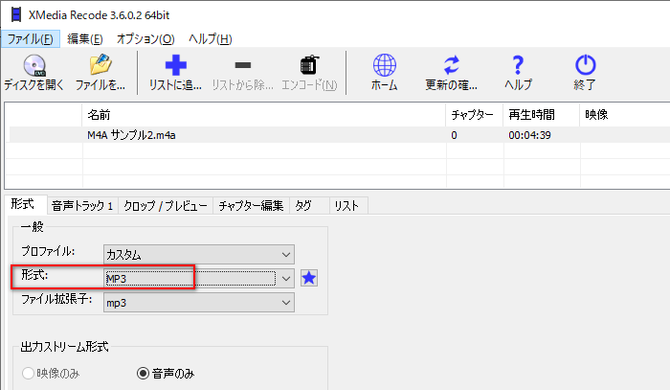The image size is (670, 390).
Task: Expand the 形式 dropdown showing MP3
Action: tap(199, 279)
